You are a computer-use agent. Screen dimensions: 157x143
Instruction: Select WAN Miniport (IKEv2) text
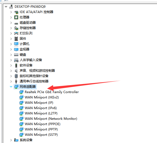pyautogui.click(x=42, y=97)
